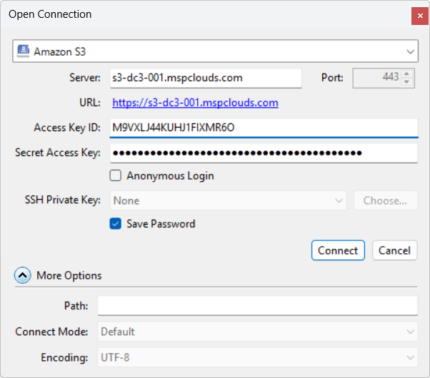
Task: Increase the Port number with up arrow
Action: 407,73
